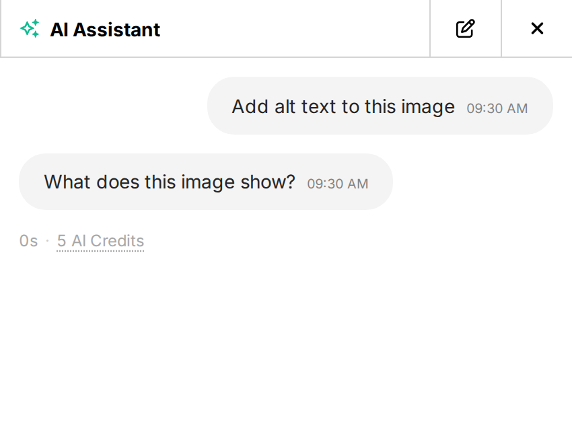Click the new chat compose icon
Viewport: 572px width, 424px height.
tap(466, 28)
